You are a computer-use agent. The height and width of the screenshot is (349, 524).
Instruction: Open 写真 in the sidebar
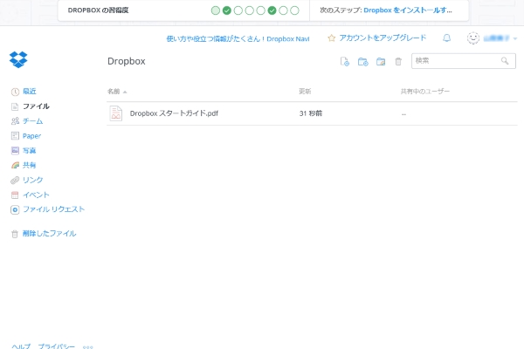coord(29,151)
